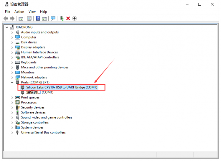Click the down-arrow Disable device icon
Image resolution: width=221 pixels, height=161 pixels.
coord(75,19)
